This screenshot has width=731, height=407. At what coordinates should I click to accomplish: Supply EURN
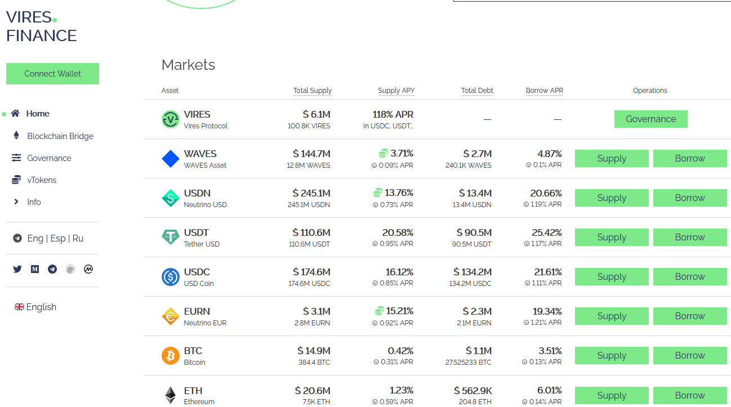coord(612,316)
